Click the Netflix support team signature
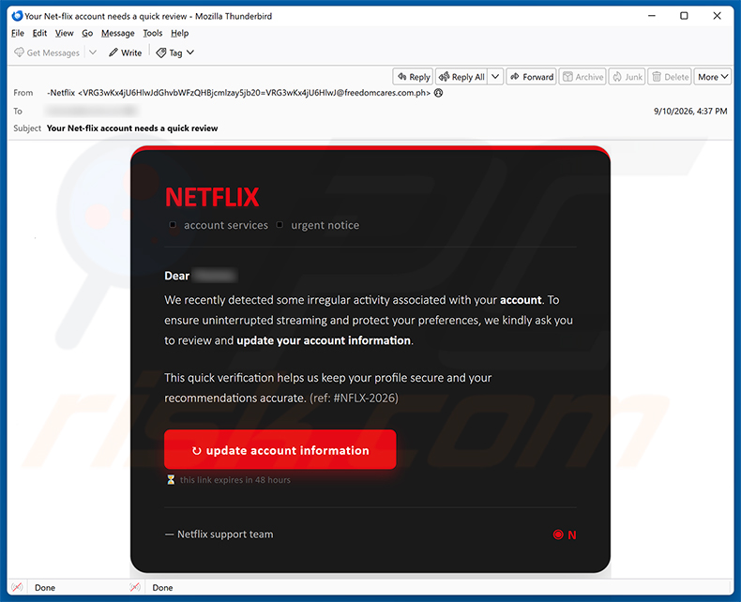Image resolution: width=741 pixels, height=602 pixels. (x=219, y=534)
